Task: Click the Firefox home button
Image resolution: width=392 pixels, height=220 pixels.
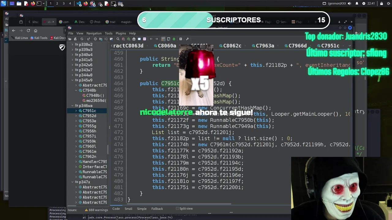Action: pos(36,31)
